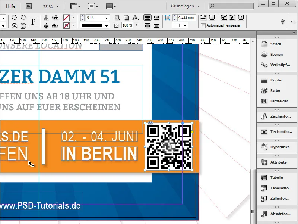298x224 pixels.
Task: Flip selection vertically
Action: (x=23, y=25)
